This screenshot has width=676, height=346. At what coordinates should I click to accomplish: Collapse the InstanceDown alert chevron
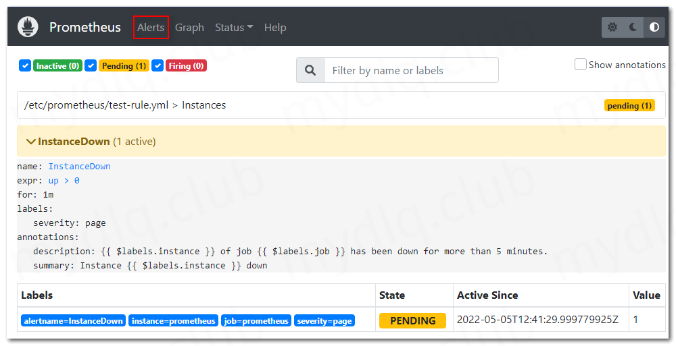pyautogui.click(x=30, y=142)
